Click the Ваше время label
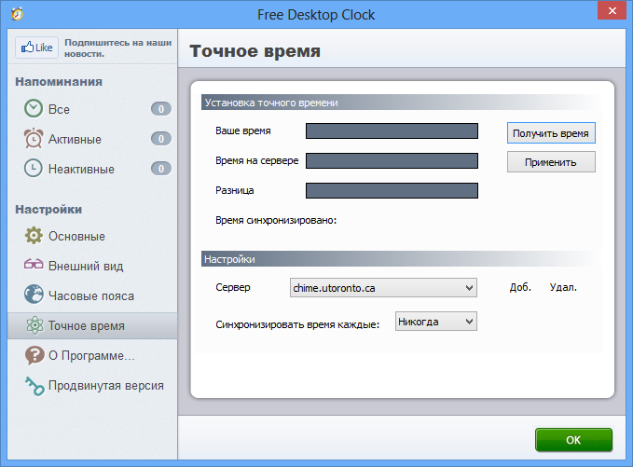 (x=243, y=130)
